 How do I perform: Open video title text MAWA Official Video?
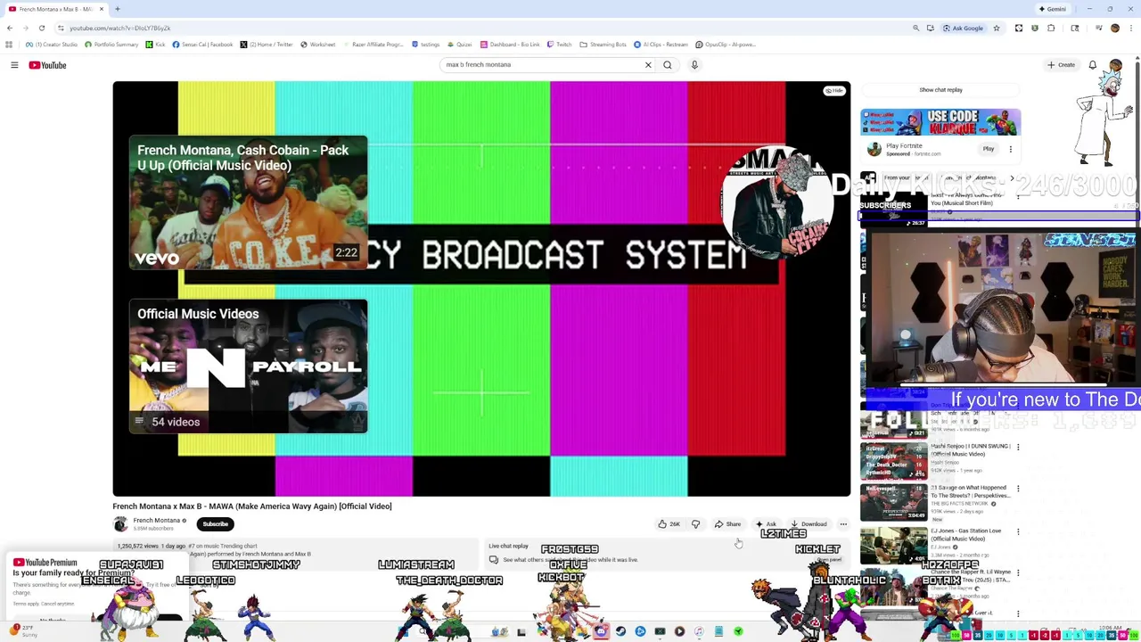252,506
